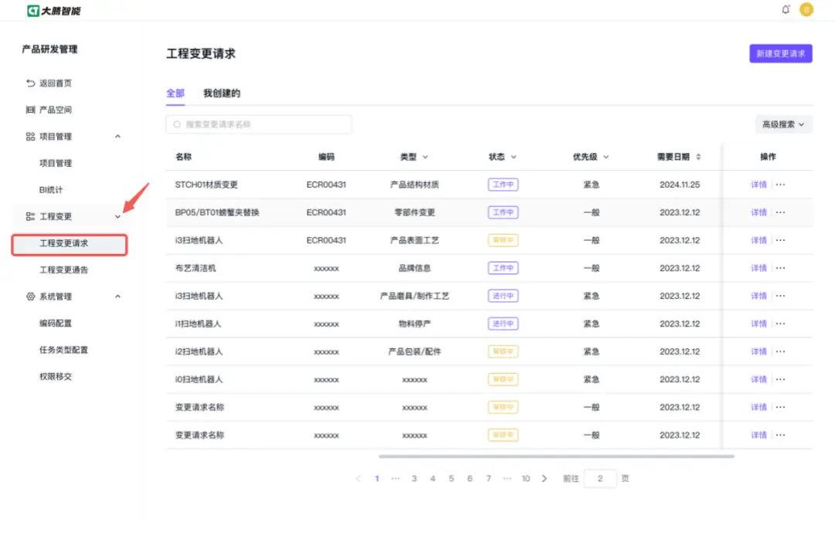Toggle sort order on 需要日期 column
This screenshot has width=835, height=536.
click(x=697, y=156)
